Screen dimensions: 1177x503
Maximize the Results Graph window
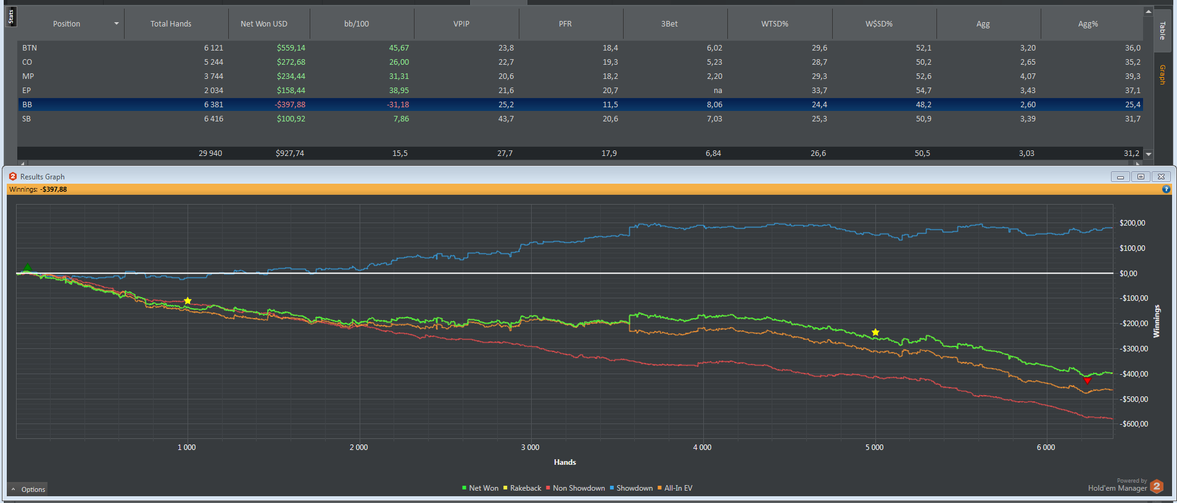pyautogui.click(x=1141, y=177)
